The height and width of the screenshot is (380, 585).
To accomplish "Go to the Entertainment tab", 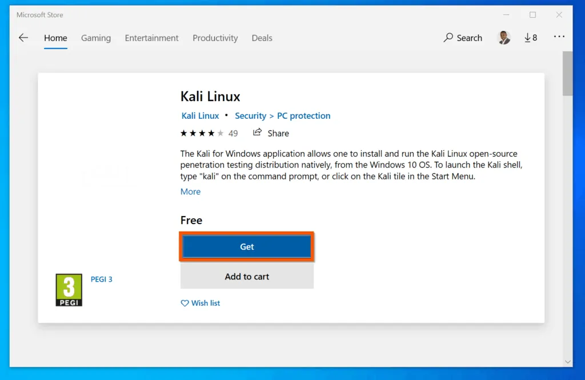I will (x=151, y=38).
